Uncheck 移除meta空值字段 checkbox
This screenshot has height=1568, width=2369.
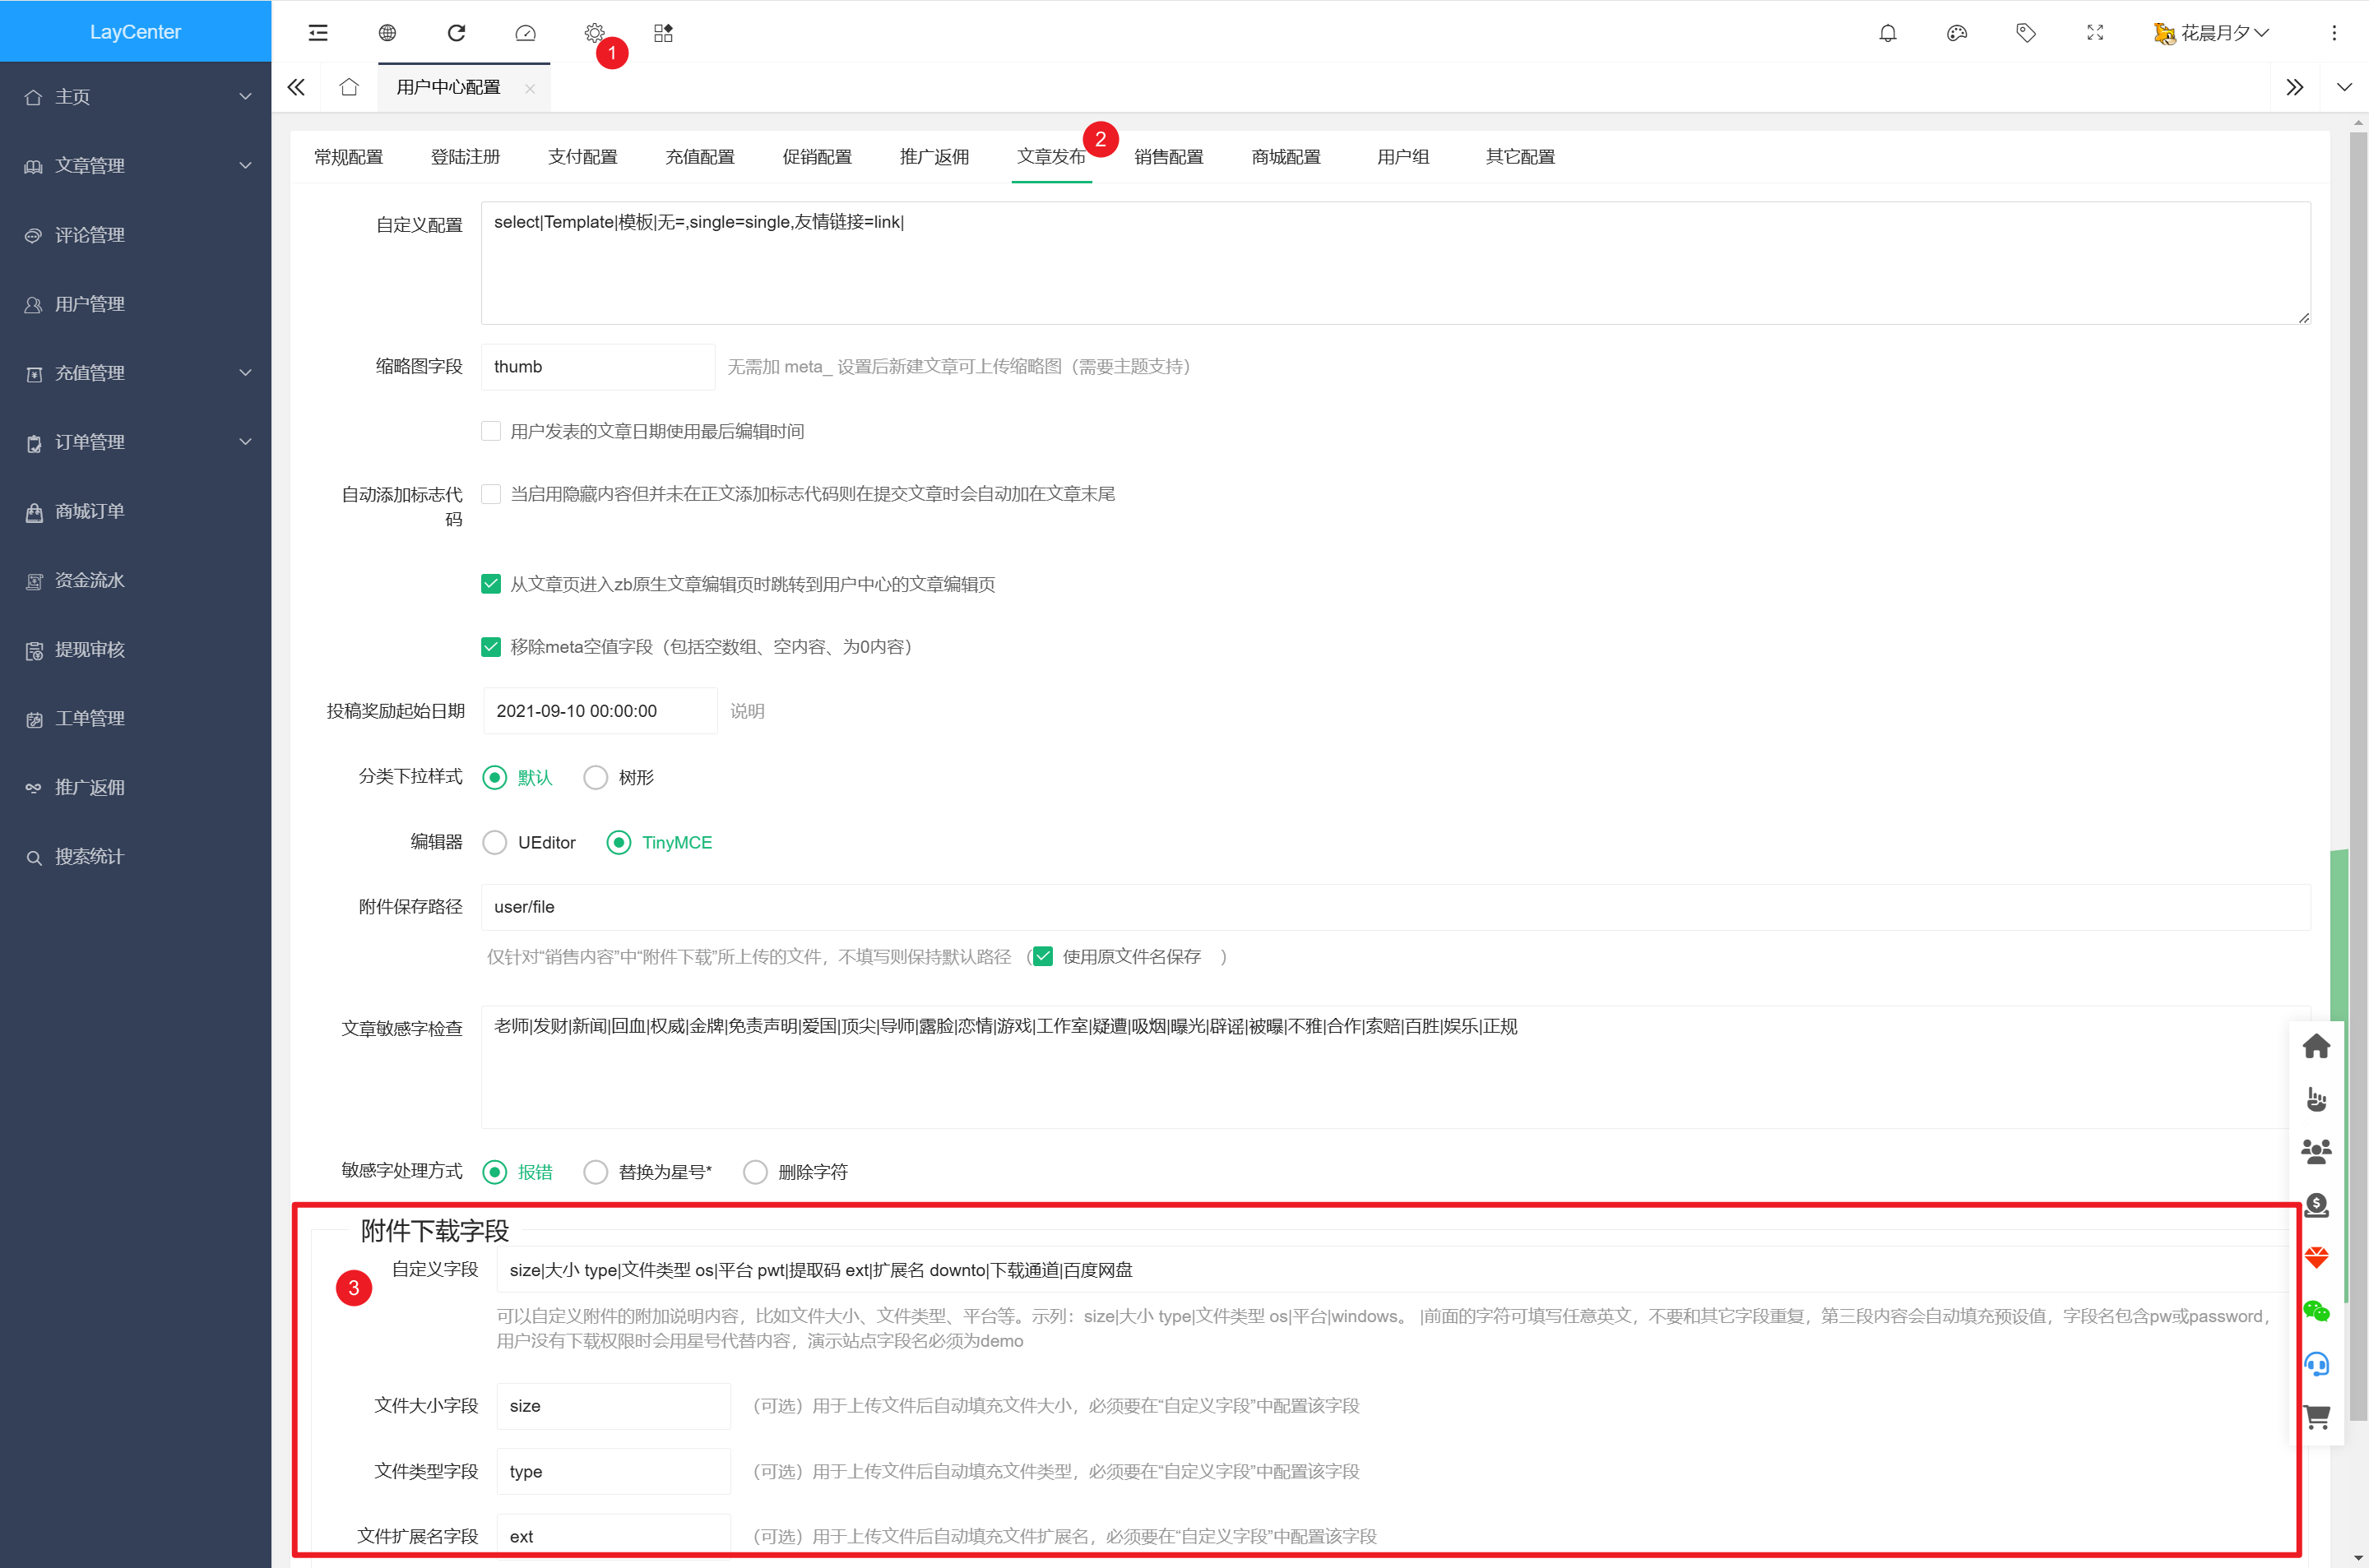[x=491, y=647]
